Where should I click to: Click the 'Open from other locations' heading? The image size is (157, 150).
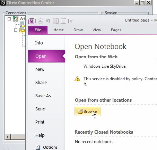point(103,100)
